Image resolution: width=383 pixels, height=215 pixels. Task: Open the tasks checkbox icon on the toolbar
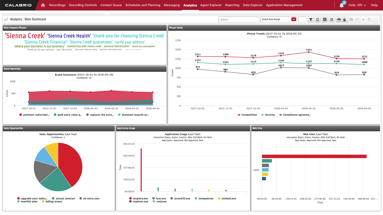pos(325,19)
